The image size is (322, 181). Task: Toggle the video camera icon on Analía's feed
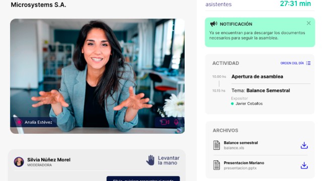(x=165, y=122)
